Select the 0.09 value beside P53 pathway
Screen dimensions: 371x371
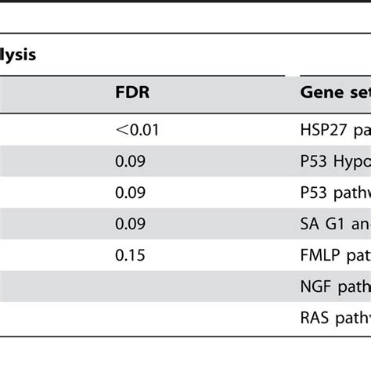click(130, 193)
